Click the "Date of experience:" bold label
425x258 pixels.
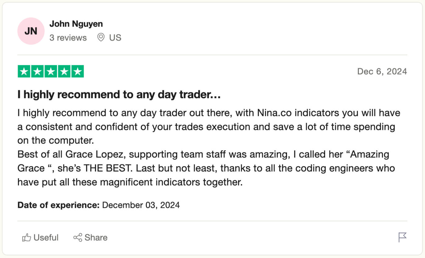pos(58,205)
